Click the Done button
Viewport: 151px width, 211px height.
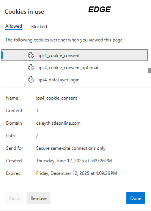[135, 198]
